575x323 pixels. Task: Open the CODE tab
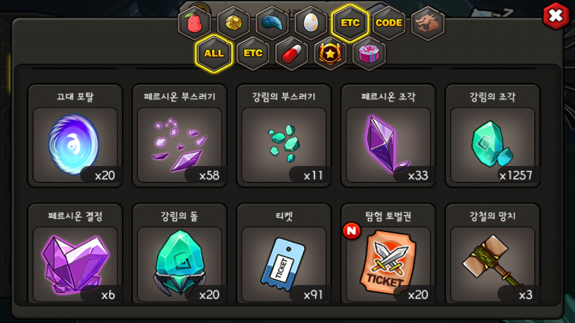click(389, 23)
